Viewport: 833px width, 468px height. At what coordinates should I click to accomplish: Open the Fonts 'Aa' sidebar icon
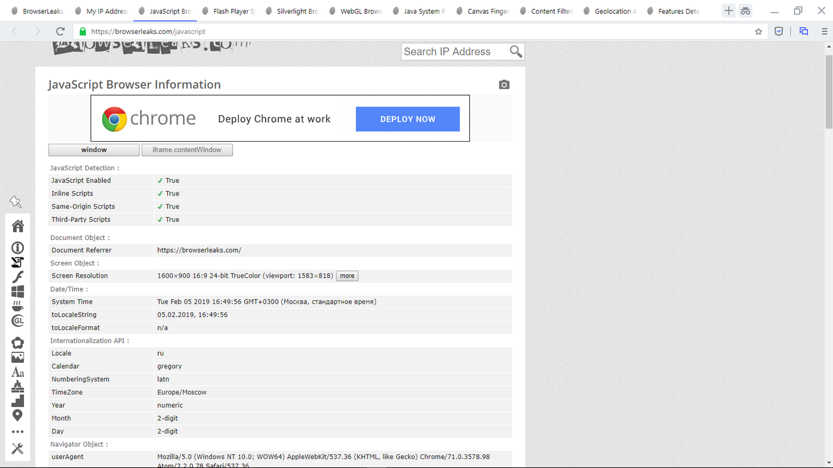click(18, 372)
